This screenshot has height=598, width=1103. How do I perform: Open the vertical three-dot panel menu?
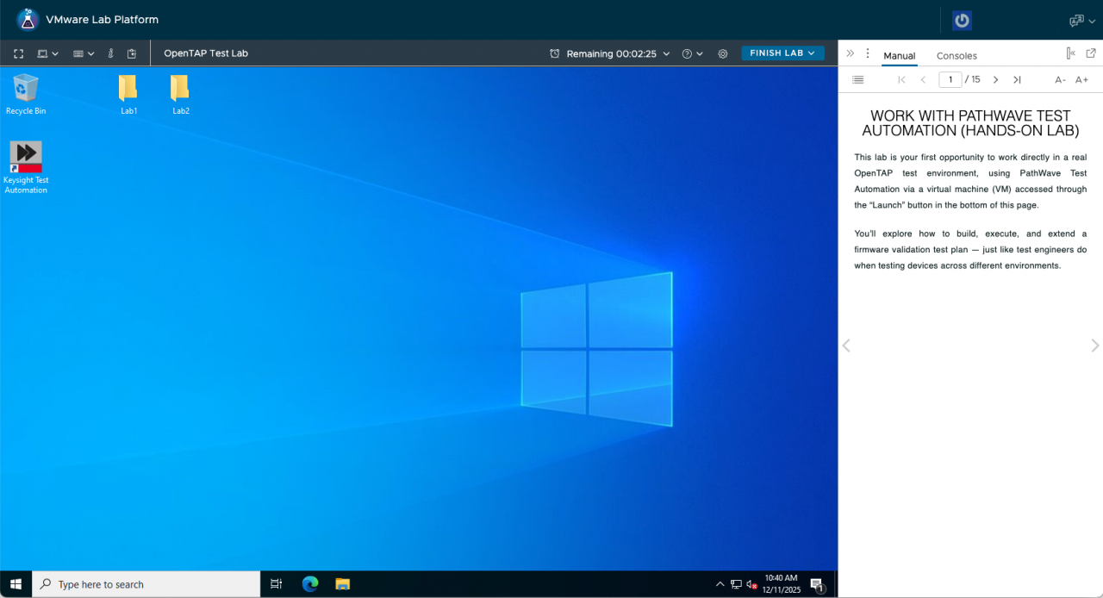[868, 53]
